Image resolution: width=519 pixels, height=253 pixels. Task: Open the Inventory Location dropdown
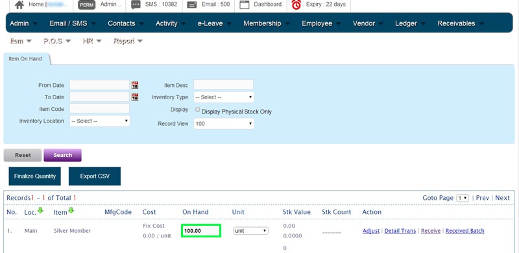pyautogui.click(x=100, y=121)
